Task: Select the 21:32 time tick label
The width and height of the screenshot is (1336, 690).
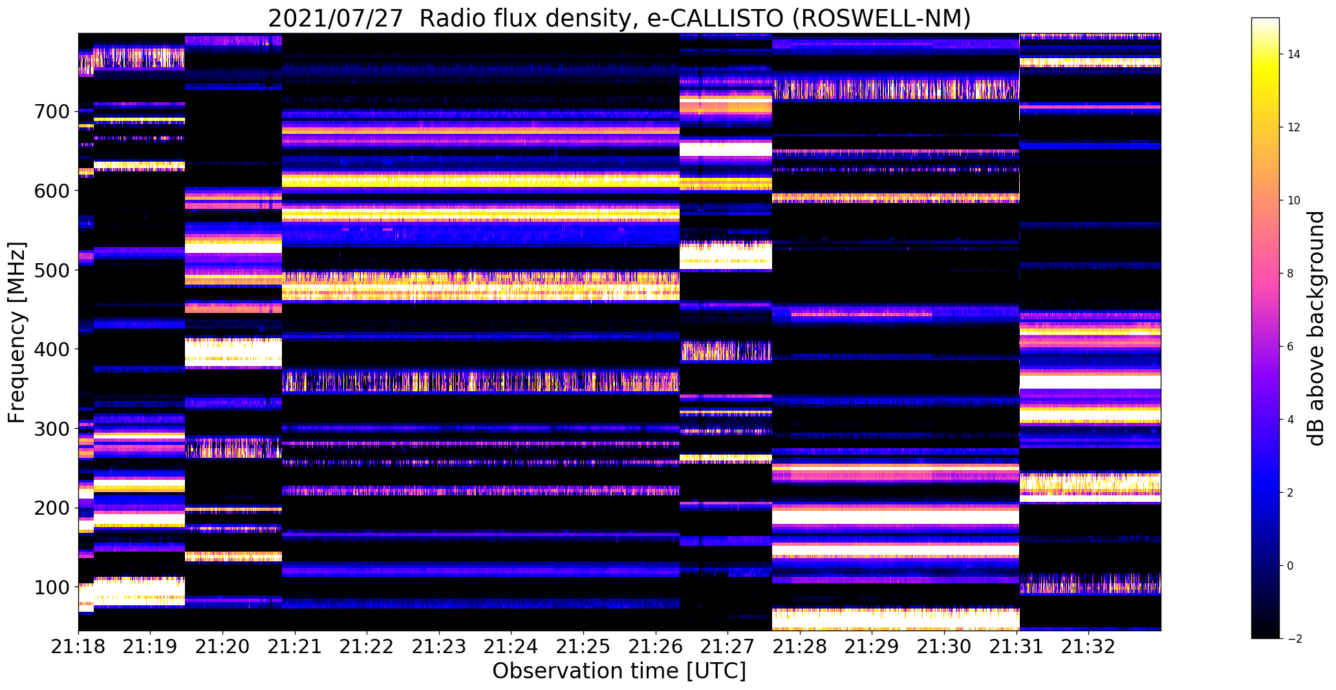Action: [x=1089, y=647]
